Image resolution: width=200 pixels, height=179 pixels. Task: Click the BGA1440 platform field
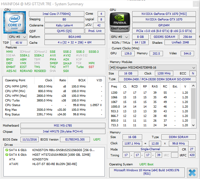(75, 37)
